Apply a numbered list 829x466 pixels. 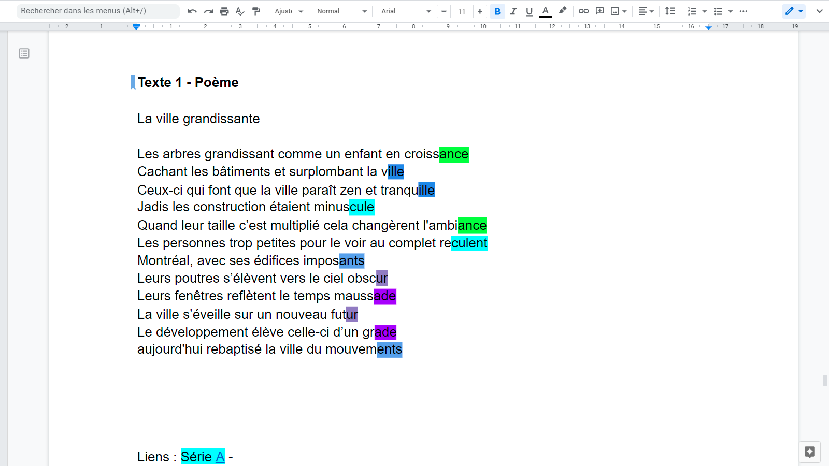[692, 11]
